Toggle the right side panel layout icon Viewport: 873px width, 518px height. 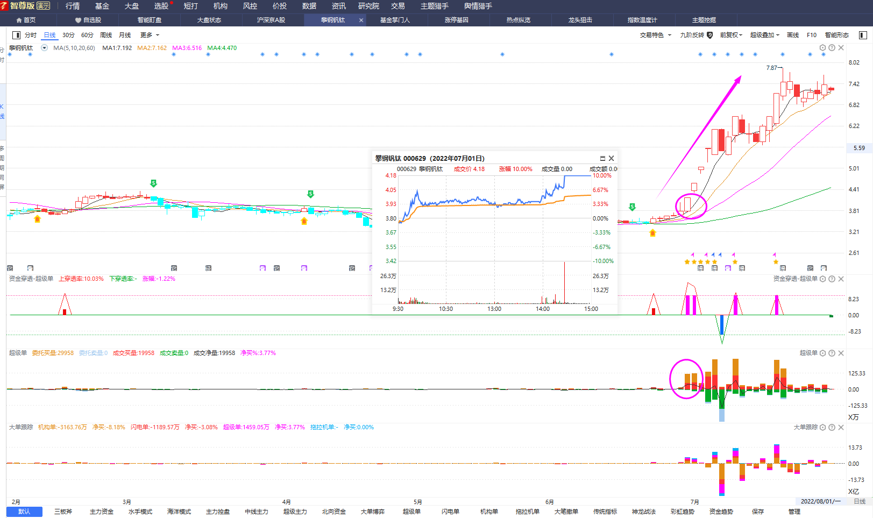click(863, 35)
